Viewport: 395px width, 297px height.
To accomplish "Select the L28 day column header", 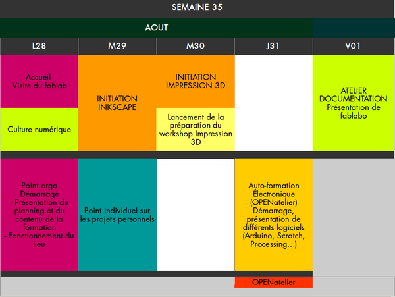I will [x=39, y=47].
